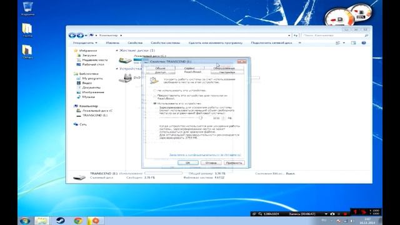Click the Explorer address bar
The height and width of the screenshot is (225, 400).
coord(190,36)
